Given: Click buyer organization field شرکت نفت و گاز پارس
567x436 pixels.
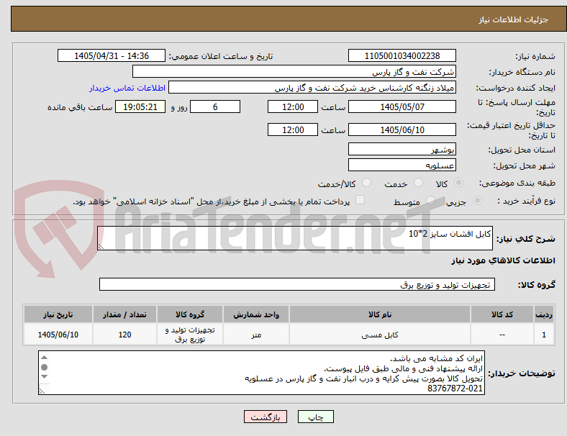Looking at the screenshot, I should pos(294,71).
